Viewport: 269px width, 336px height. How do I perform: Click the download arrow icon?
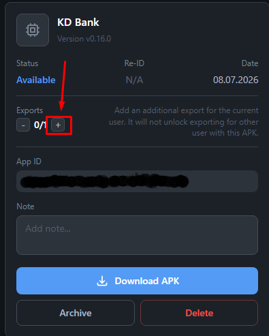pos(102,281)
